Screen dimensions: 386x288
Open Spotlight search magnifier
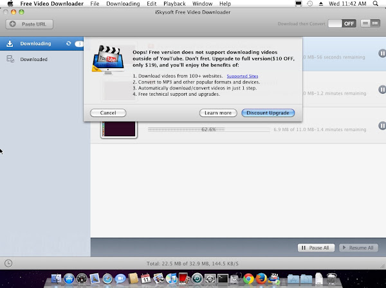coord(376,3)
